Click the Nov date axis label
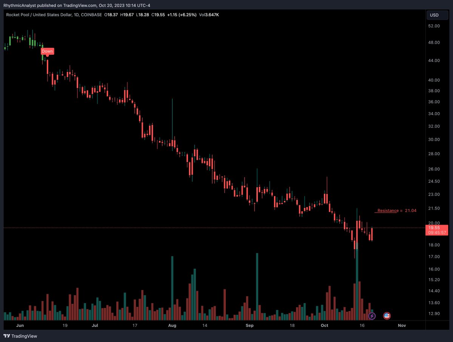 [x=402, y=325]
